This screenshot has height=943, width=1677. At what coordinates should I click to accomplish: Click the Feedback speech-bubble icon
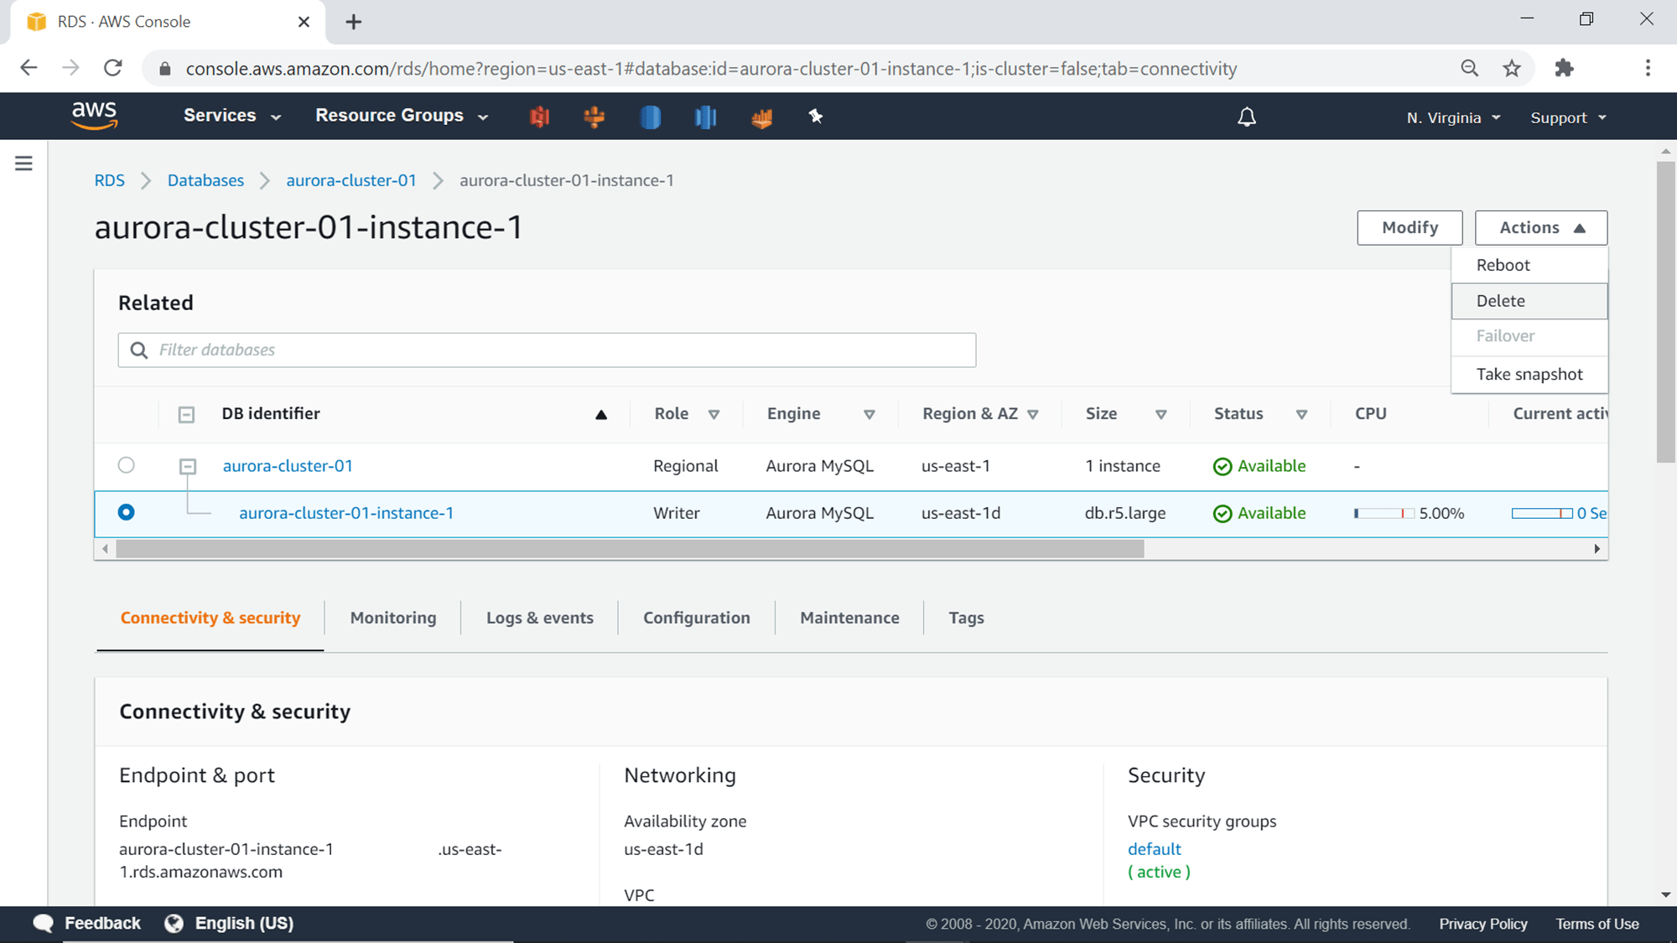43,922
